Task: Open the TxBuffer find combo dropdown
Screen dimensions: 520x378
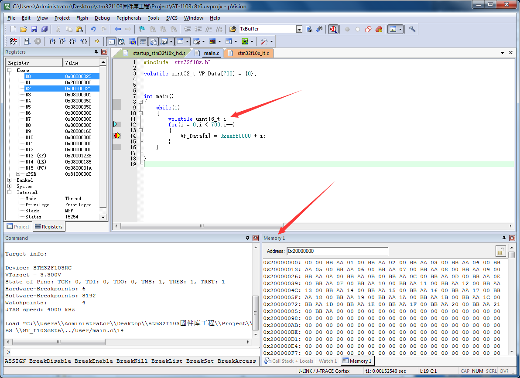Action: [299, 29]
